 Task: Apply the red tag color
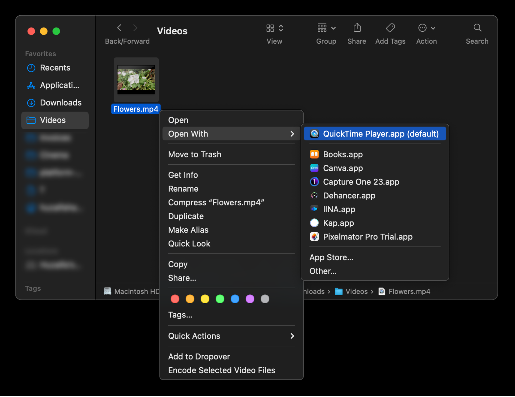click(175, 299)
